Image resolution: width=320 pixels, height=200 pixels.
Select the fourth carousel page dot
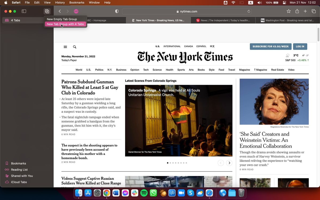pos(175,163)
